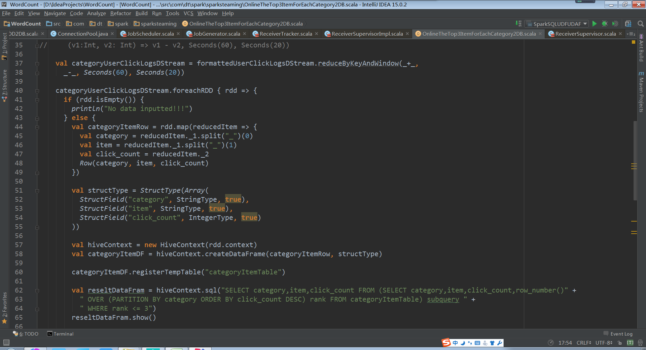The height and width of the screenshot is (350, 646).
Task: Click the reduceByKeyAndWindow method in line 37
Action: tap(358, 63)
